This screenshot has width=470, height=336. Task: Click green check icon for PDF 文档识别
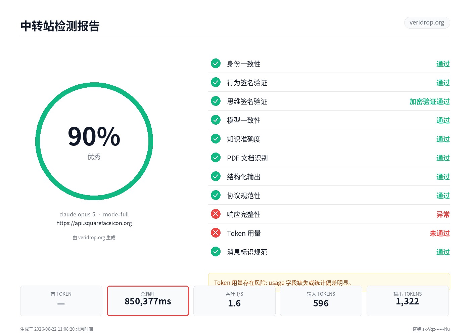pyautogui.click(x=216, y=158)
